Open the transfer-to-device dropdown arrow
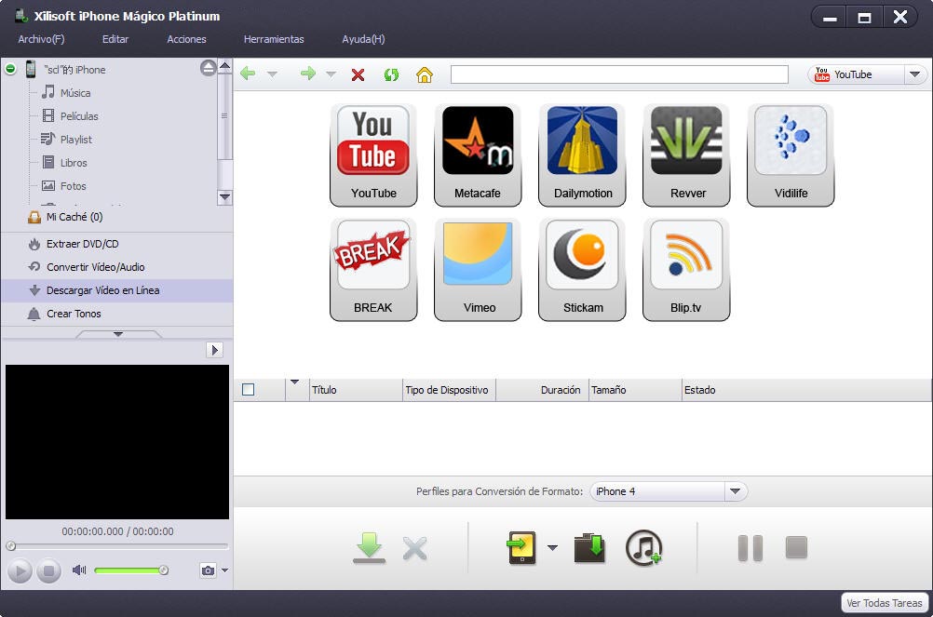Screen dimensions: 933x617 tap(552, 547)
